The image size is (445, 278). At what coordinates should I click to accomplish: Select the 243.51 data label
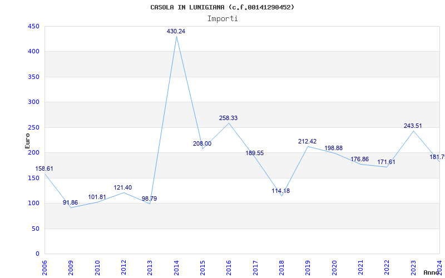tap(413, 126)
